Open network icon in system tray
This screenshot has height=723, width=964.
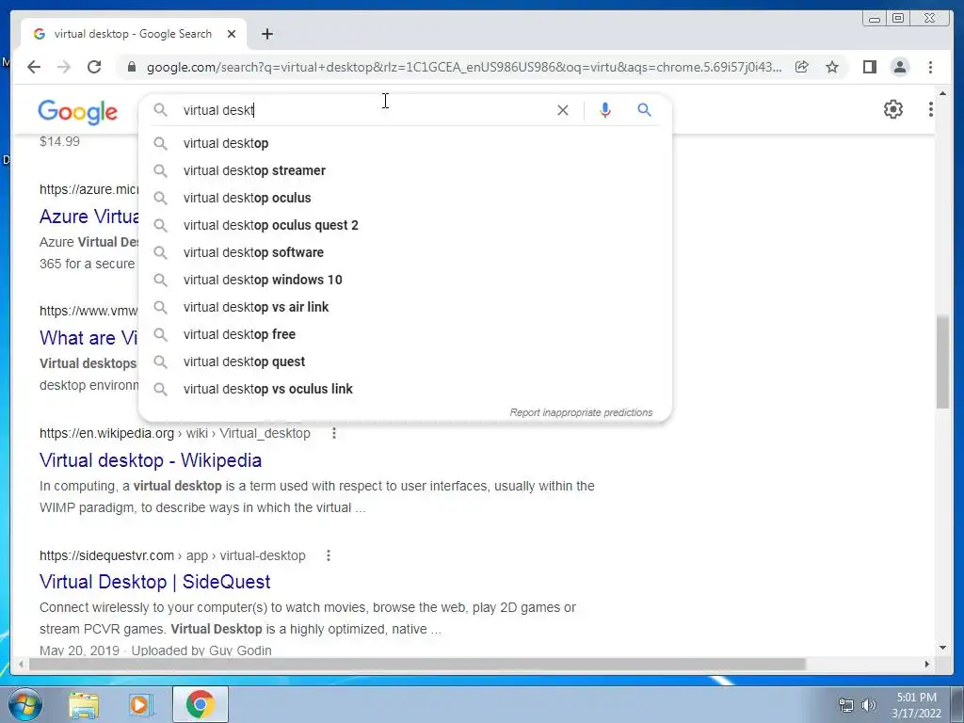pos(846,705)
